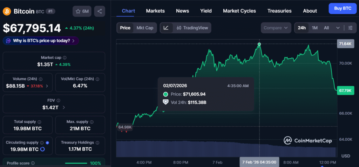Open the Compare dropdown
This screenshot has width=359, height=167.
276,28
